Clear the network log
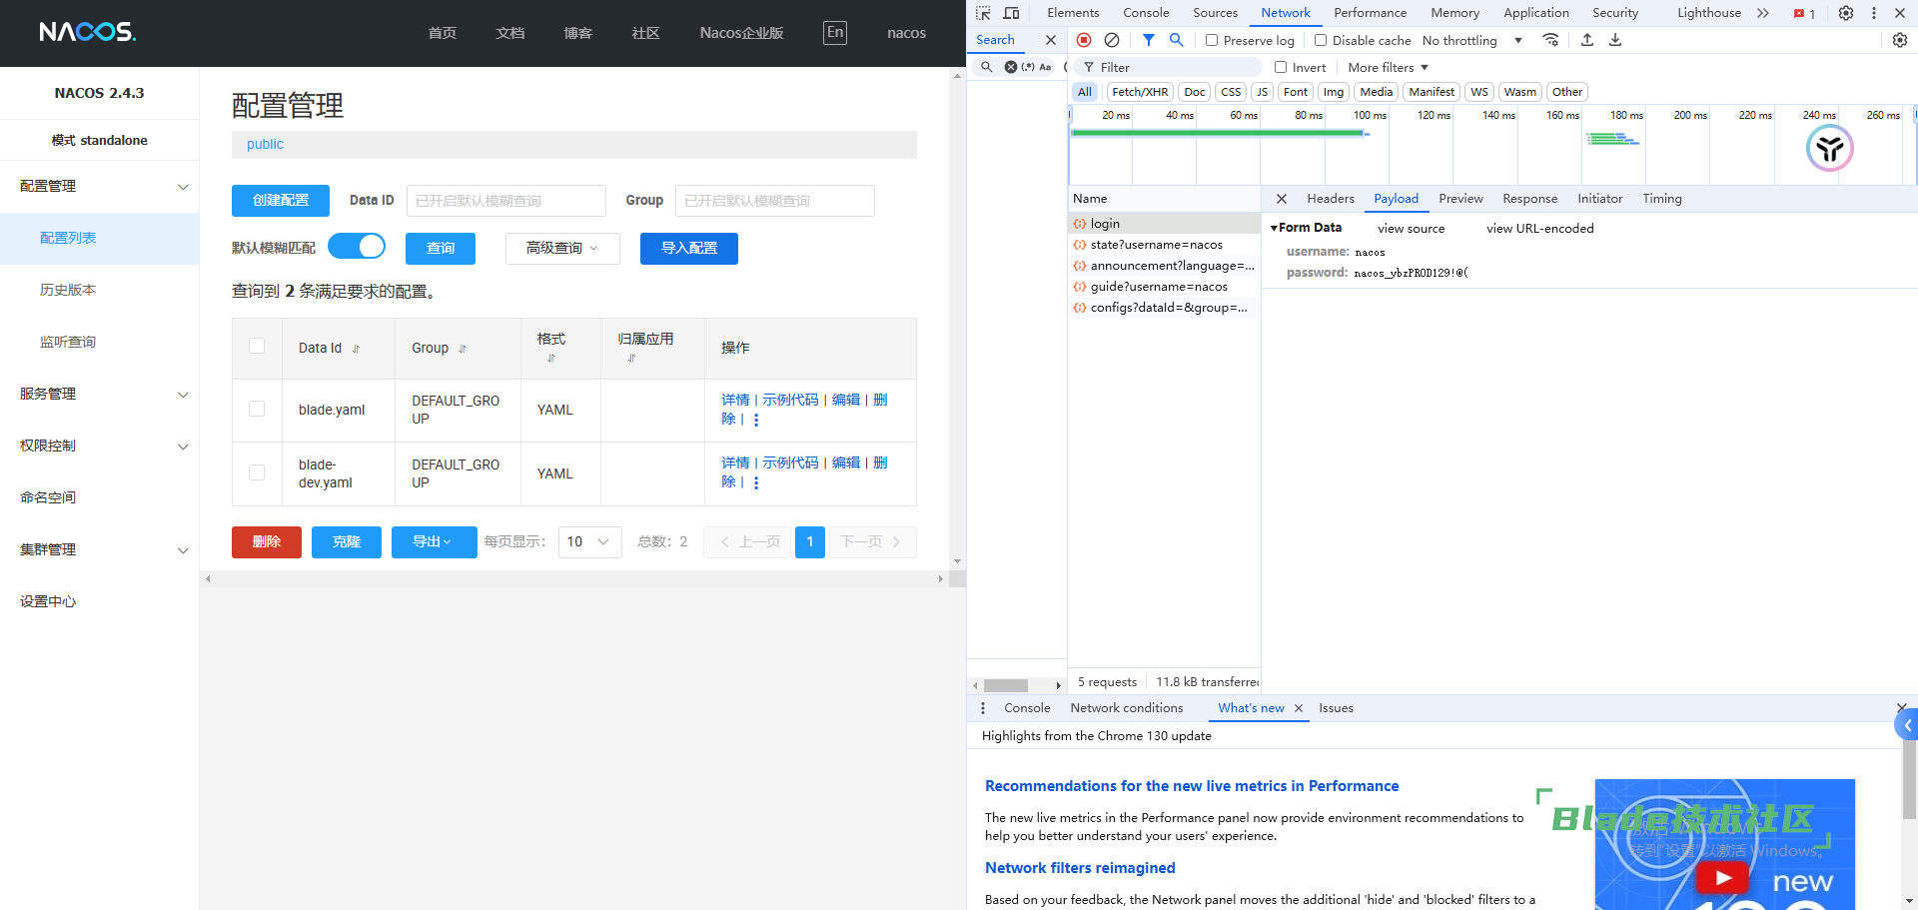1918x910 pixels. point(1112,40)
